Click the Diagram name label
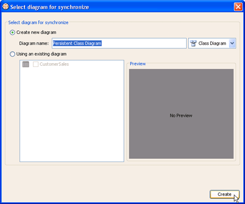 [34, 44]
